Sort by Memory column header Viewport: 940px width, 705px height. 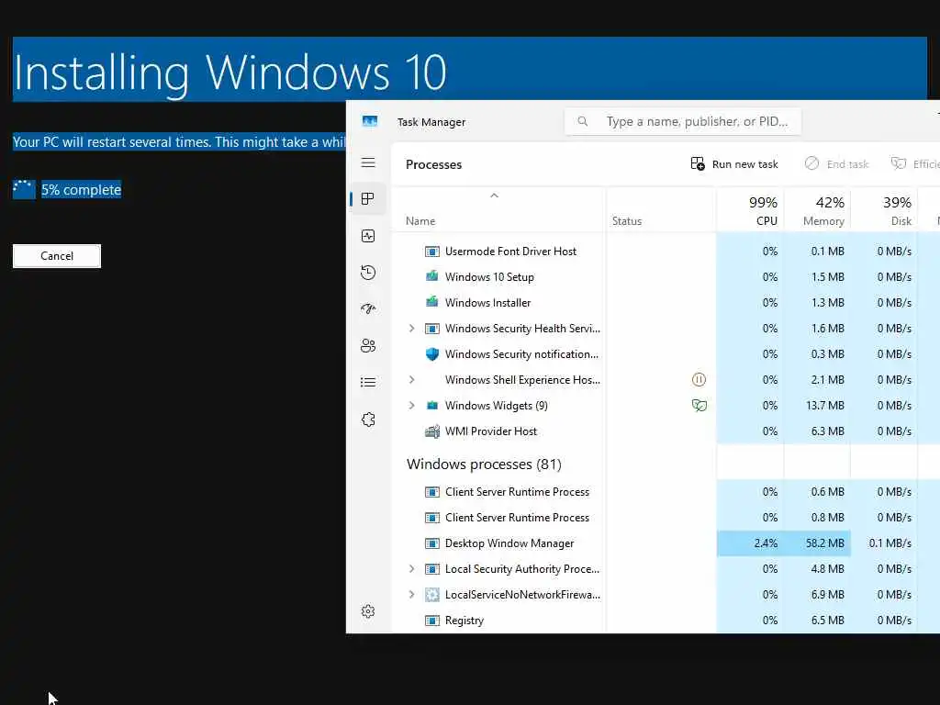pos(818,211)
